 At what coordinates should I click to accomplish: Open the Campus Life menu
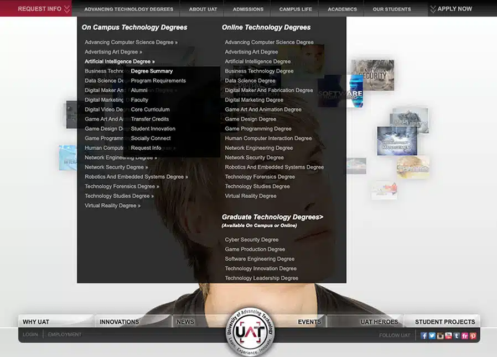tap(295, 9)
